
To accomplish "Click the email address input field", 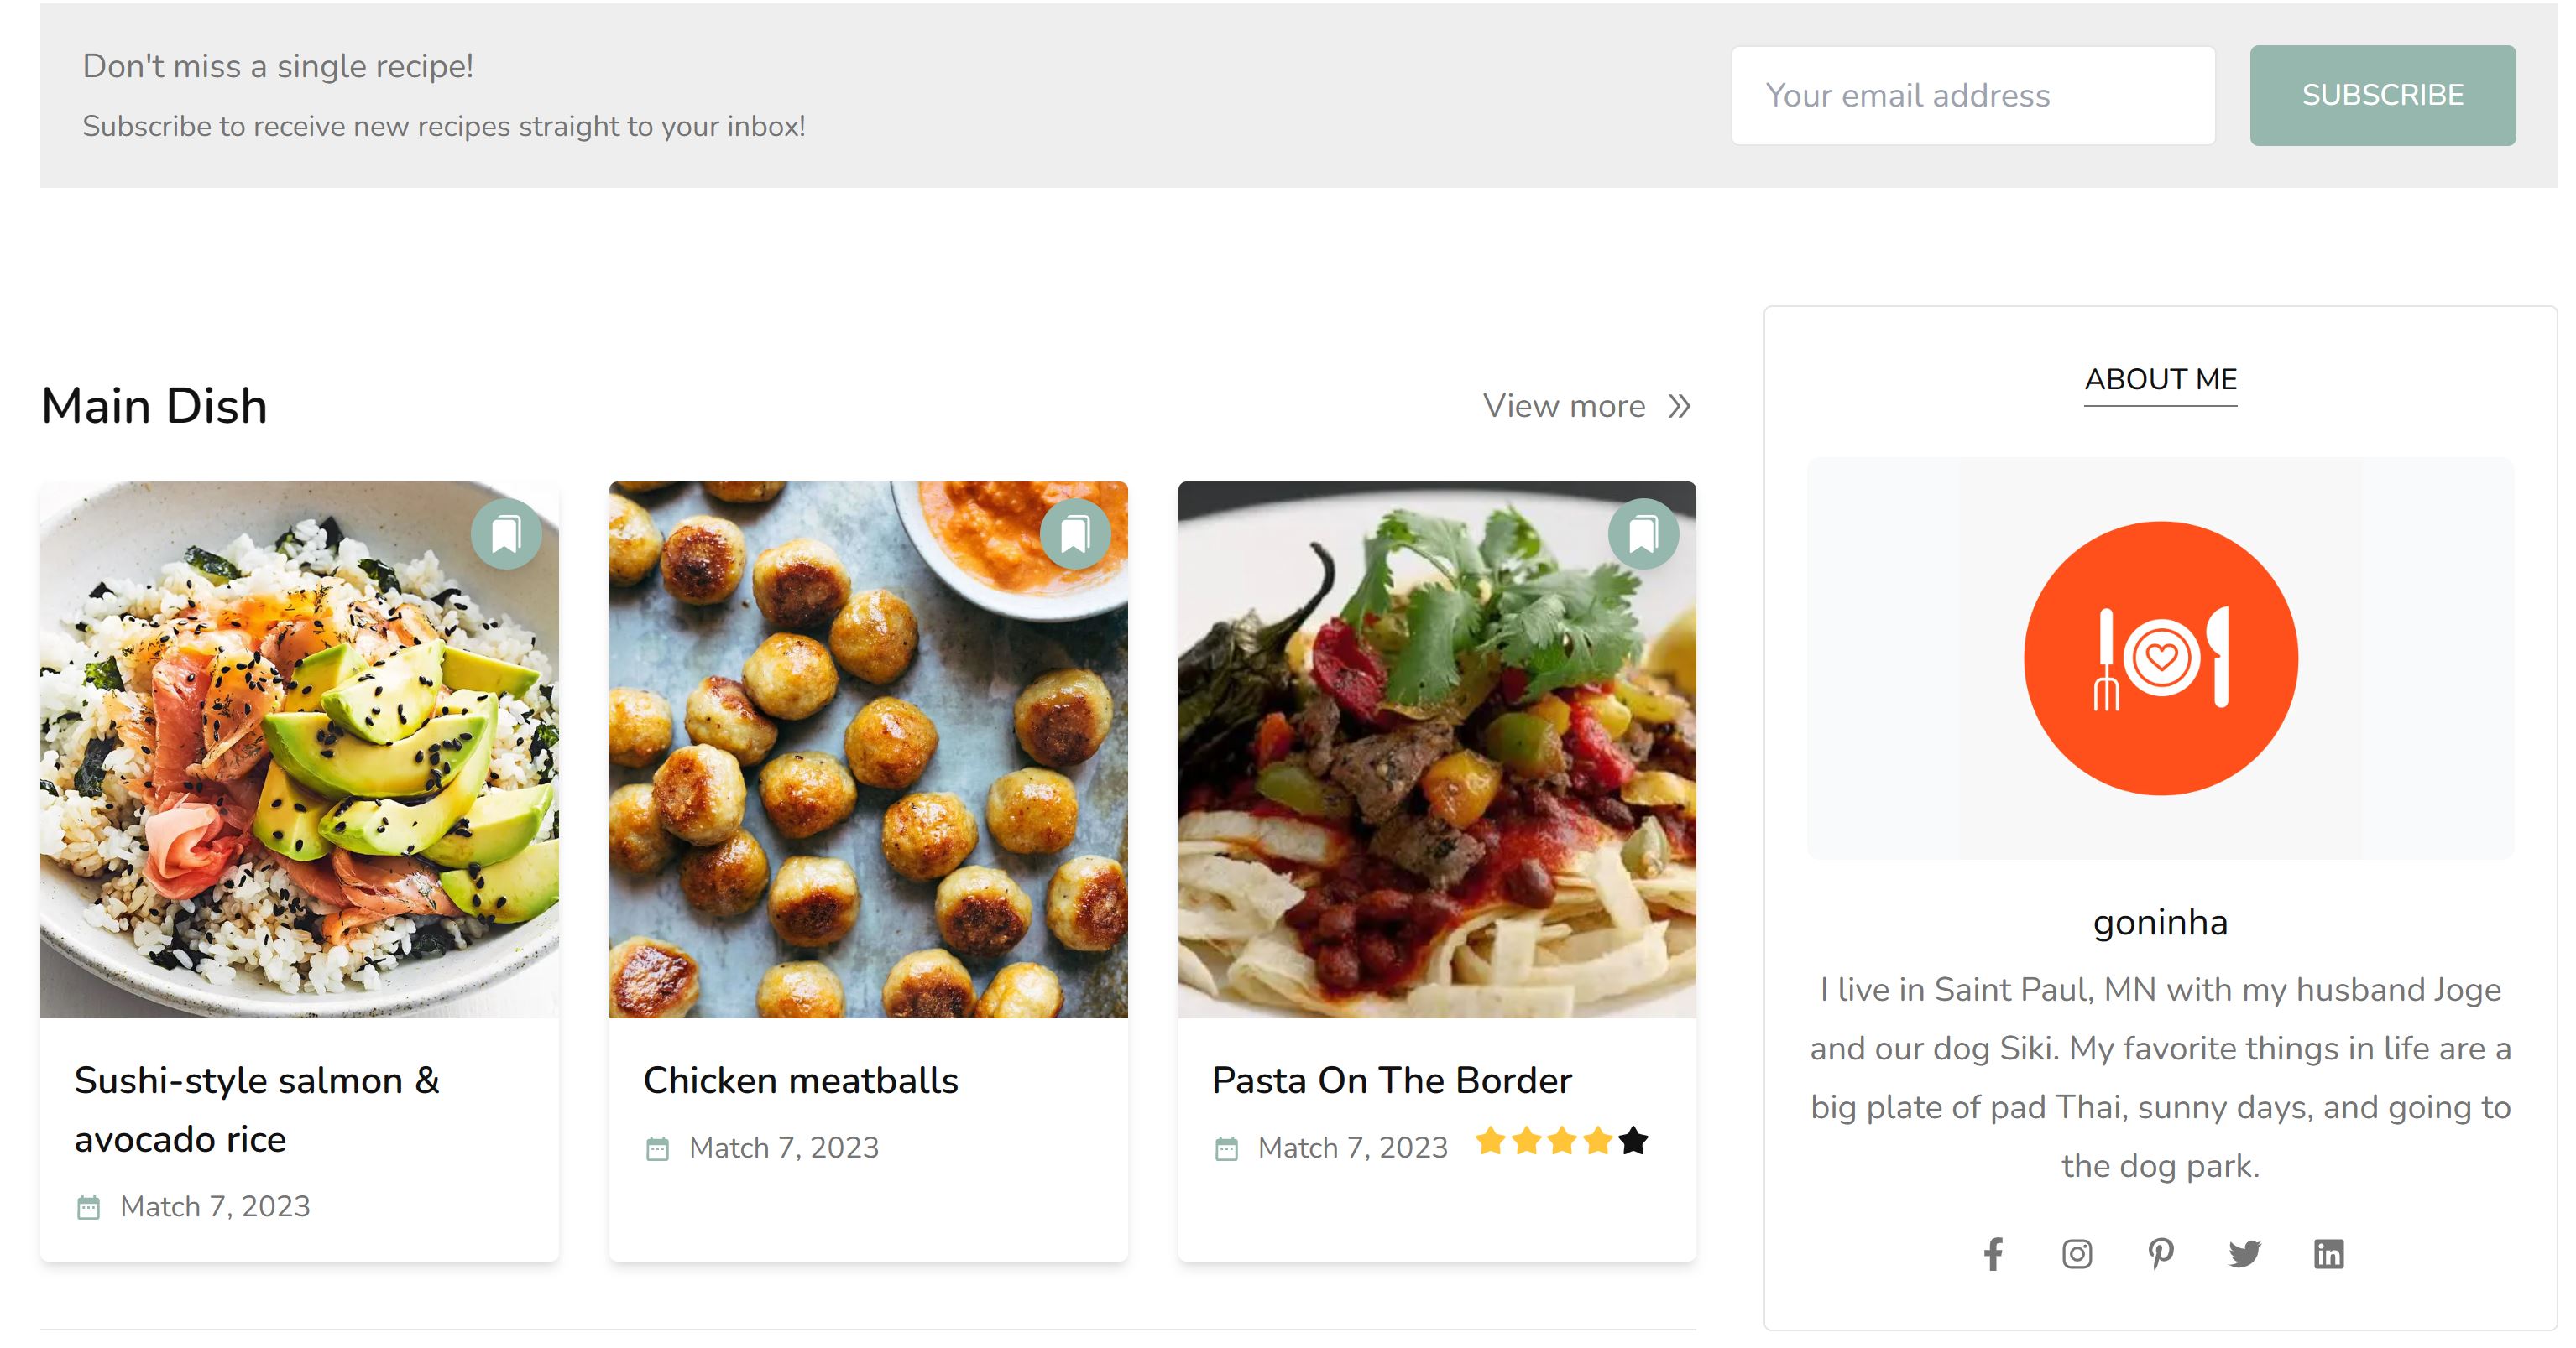I will [x=1972, y=94].
